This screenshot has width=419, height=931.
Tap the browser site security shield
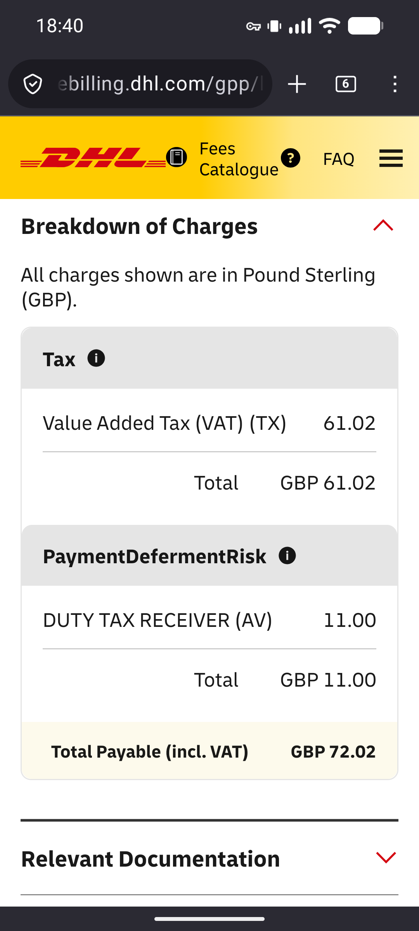point(33,84)
